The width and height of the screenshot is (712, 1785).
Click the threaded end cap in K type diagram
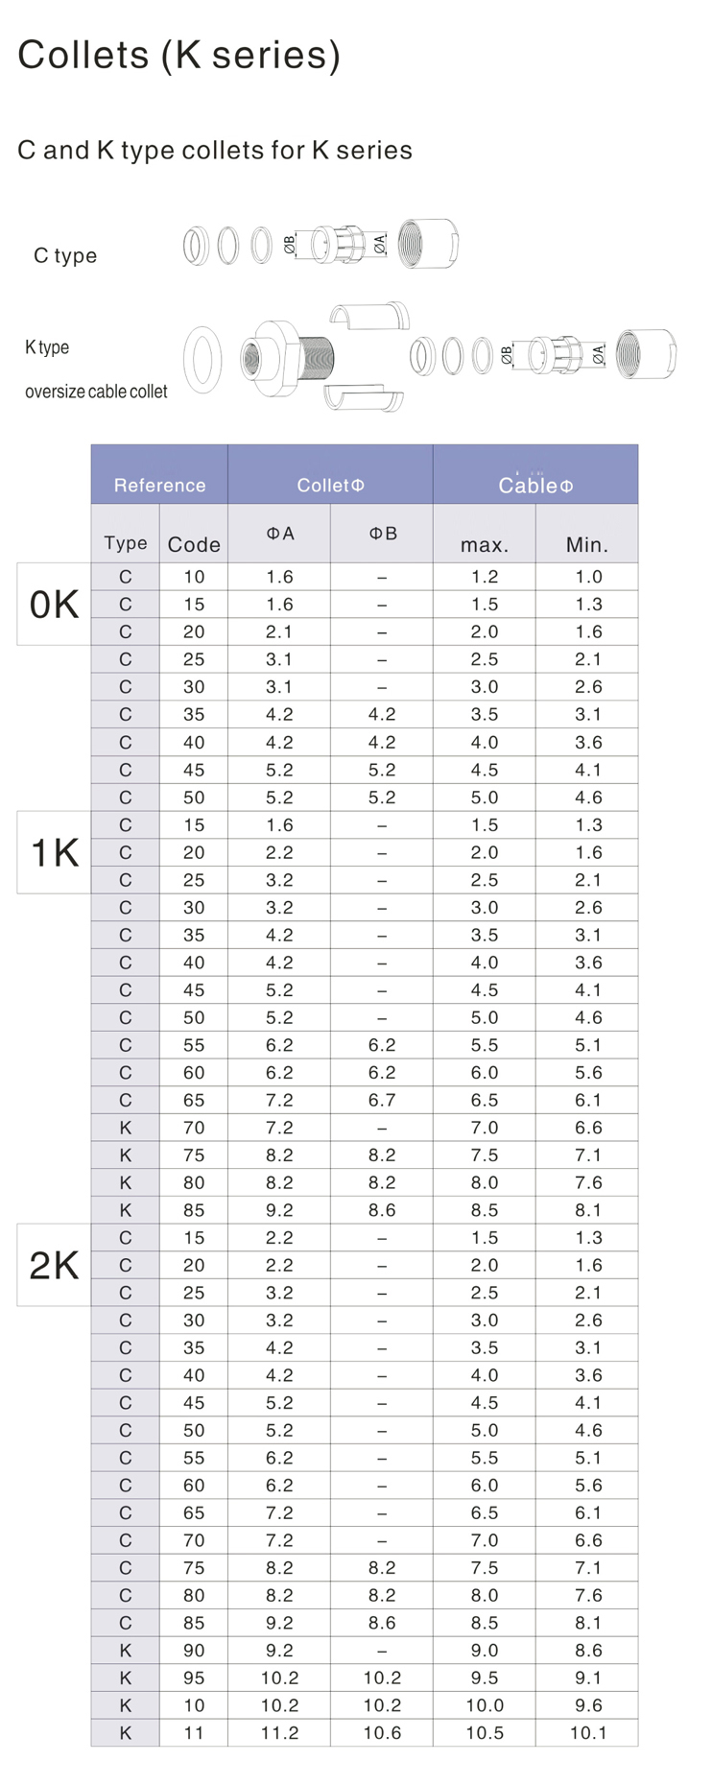[x=646, y=354]
